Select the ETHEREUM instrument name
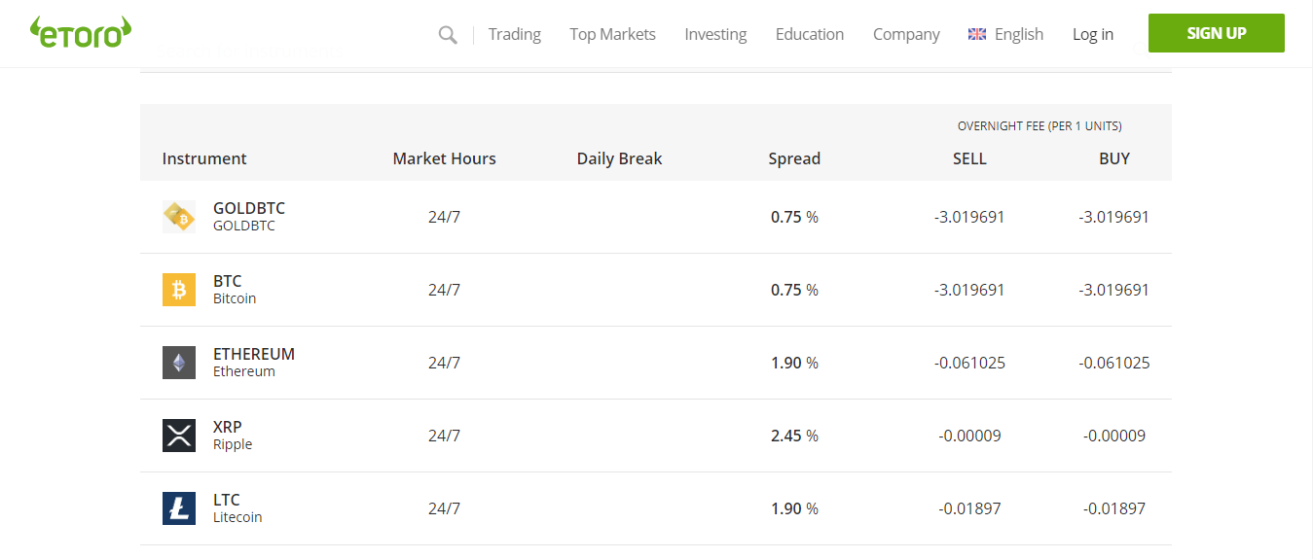1313x559 pixels. 254,355
